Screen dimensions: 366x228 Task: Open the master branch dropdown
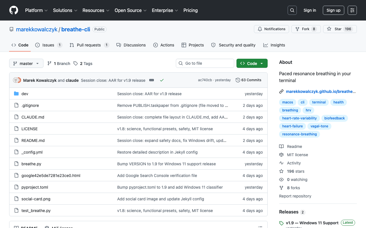pyautogui.click(x=26, y=63)
